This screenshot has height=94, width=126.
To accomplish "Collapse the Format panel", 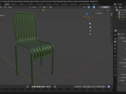I will tap(122, 38).
